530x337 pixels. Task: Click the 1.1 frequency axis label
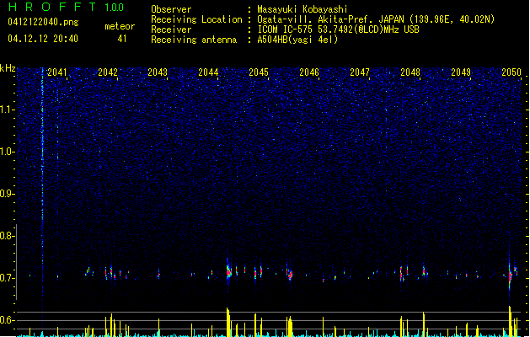pos(7,110)
